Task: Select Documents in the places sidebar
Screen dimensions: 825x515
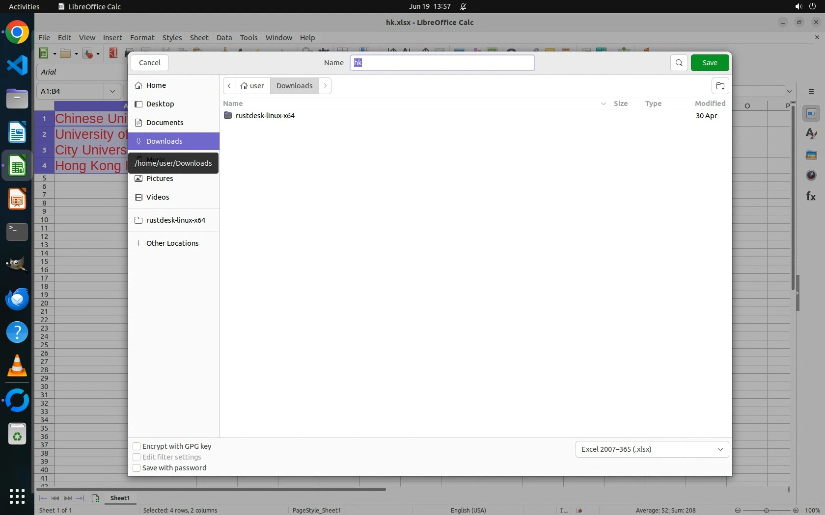Action: [x=165, y=123]
